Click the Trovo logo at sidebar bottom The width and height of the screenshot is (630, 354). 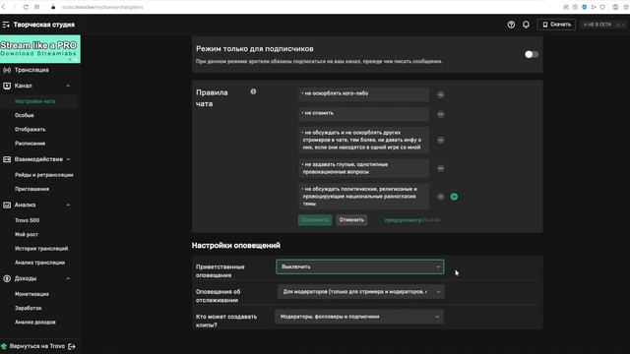4,346
